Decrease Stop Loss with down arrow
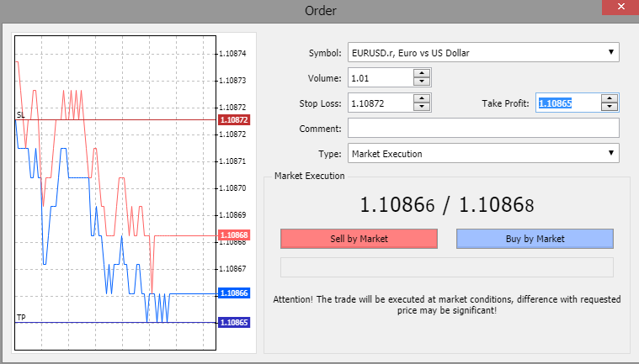639x364 pixels. coord(422,107)
